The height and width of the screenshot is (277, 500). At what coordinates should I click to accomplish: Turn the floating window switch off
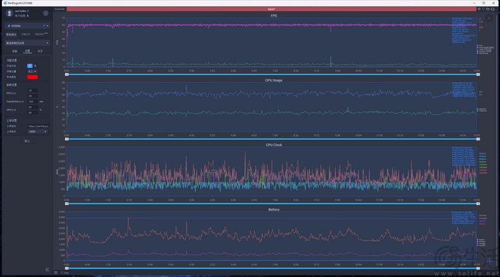[x=35, y=66]
